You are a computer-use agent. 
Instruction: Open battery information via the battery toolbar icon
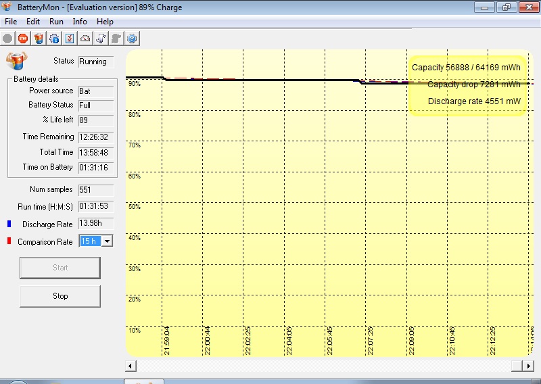click(39, 39)
